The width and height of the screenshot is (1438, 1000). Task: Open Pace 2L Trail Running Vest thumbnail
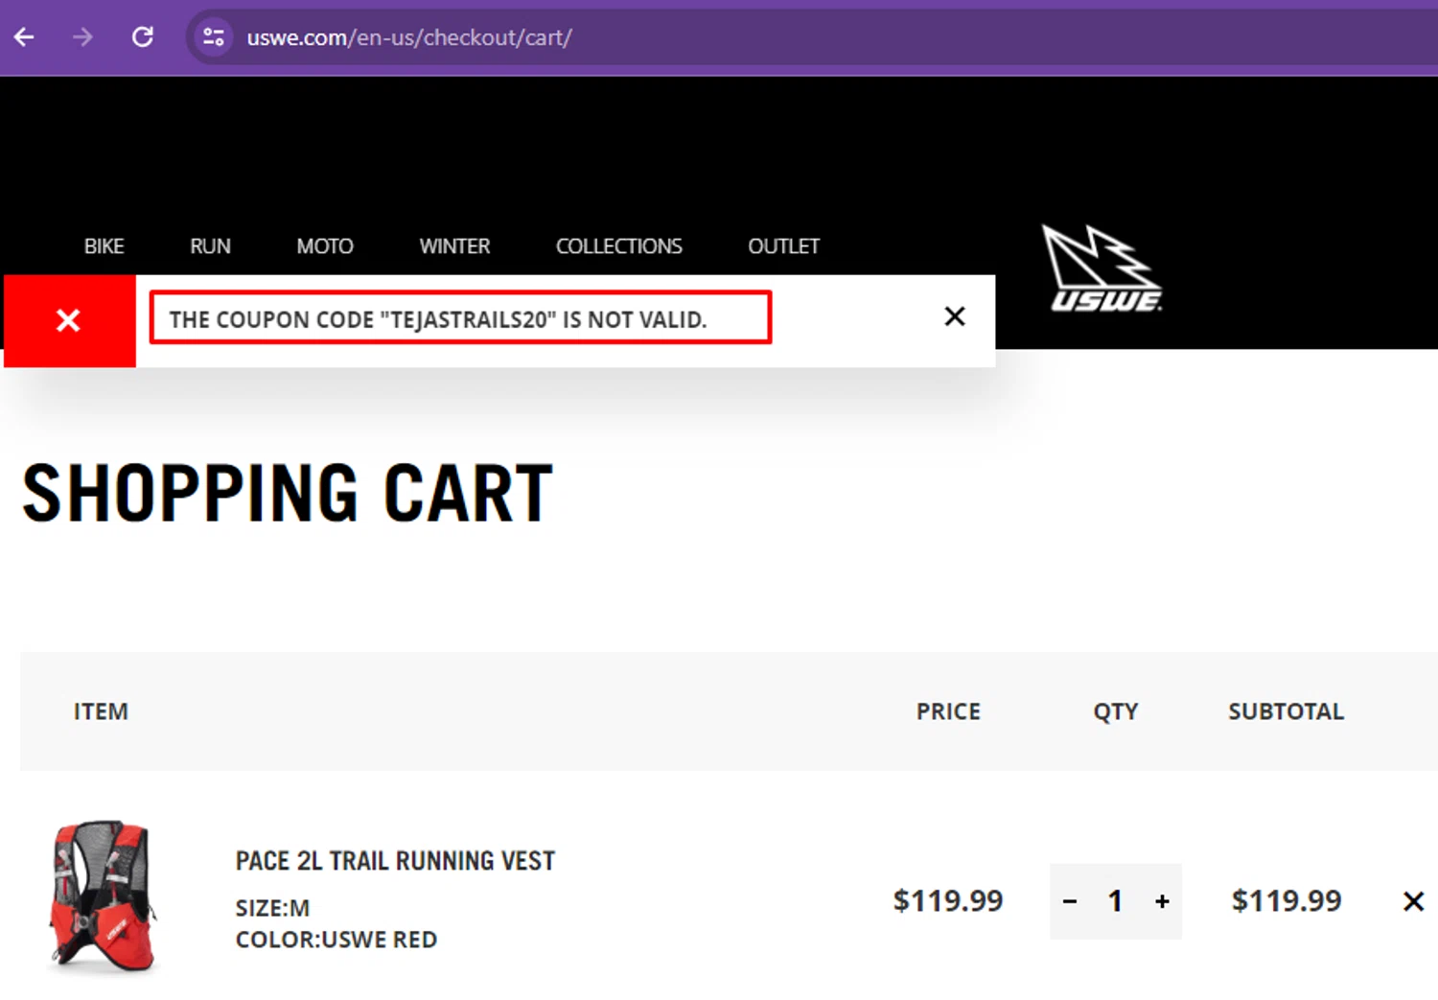pyautogui.click(x=103, y=896)
